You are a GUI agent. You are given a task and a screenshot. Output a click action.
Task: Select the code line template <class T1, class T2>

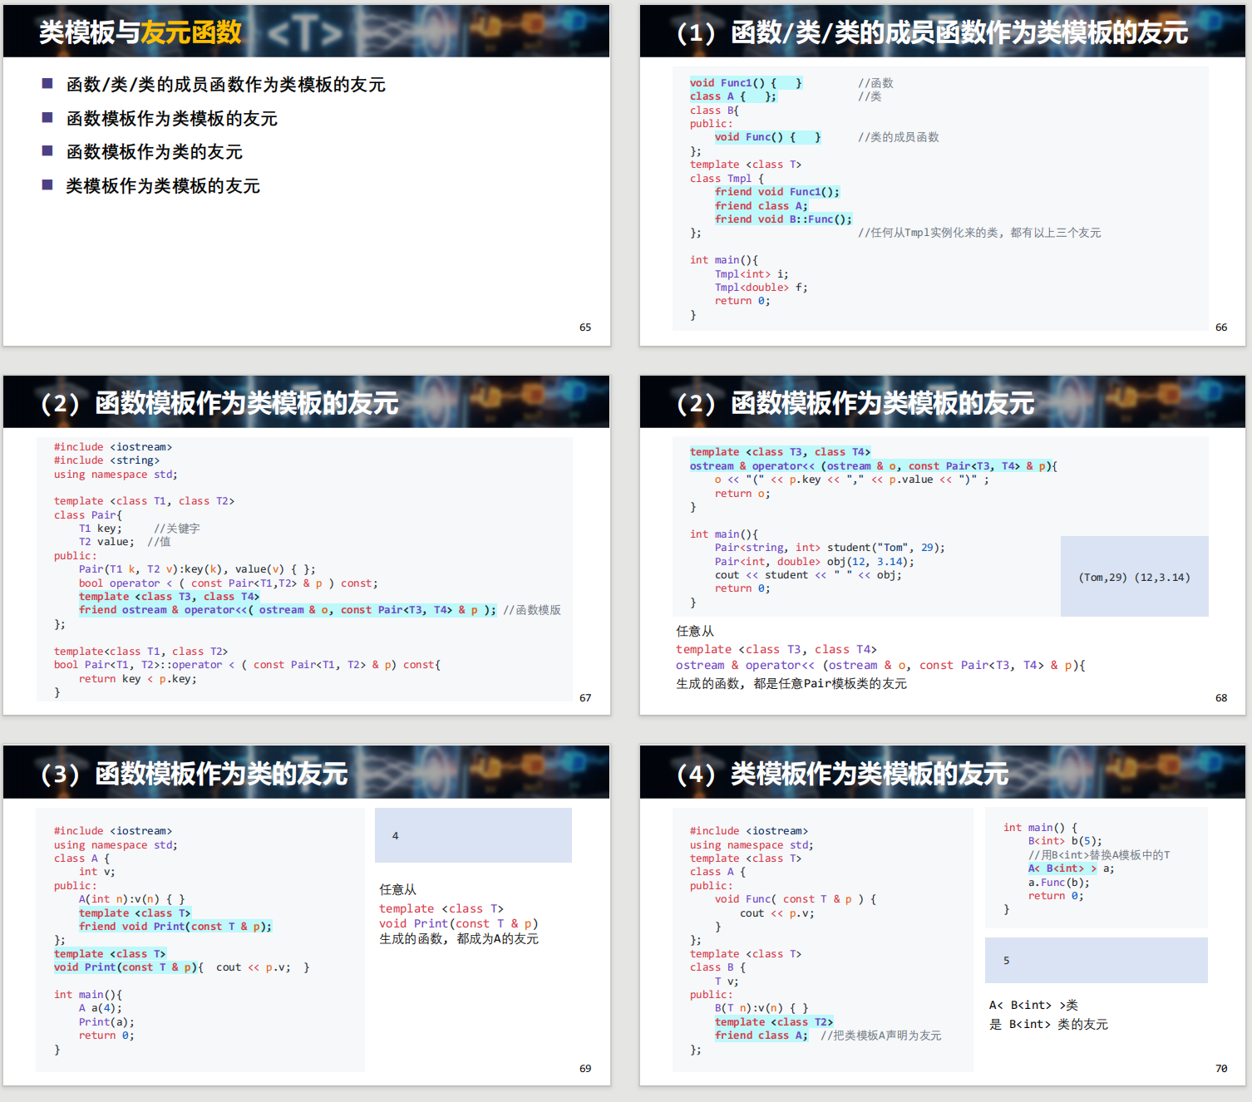click(144, 501)
